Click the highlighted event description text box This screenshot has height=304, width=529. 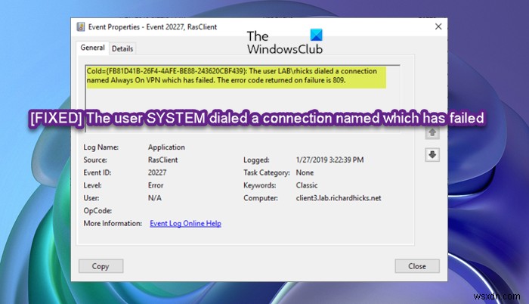243,98
